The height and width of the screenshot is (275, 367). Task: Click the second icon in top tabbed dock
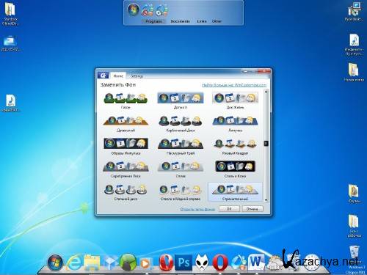coord(148,10)
